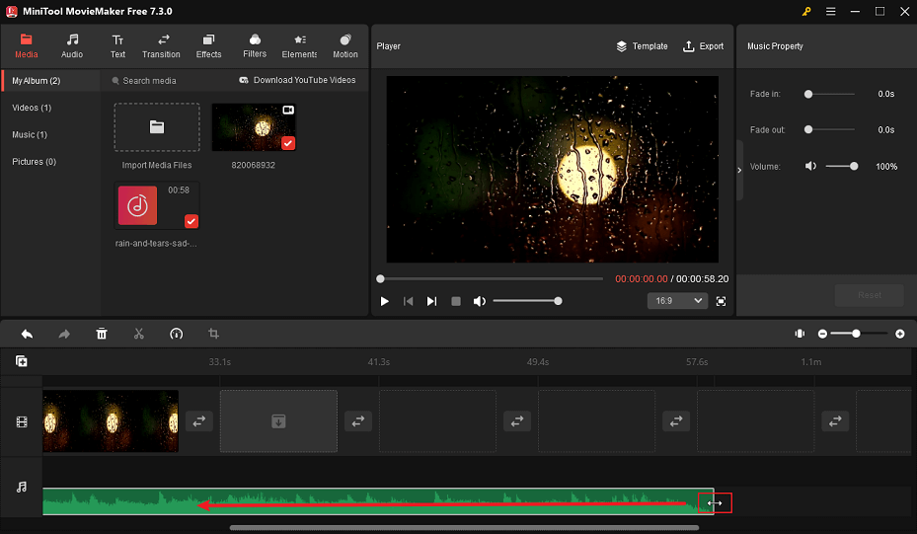The width and height of the screenshot is (917, 534).
Task: Click the Export button
Action: [703, 46]
